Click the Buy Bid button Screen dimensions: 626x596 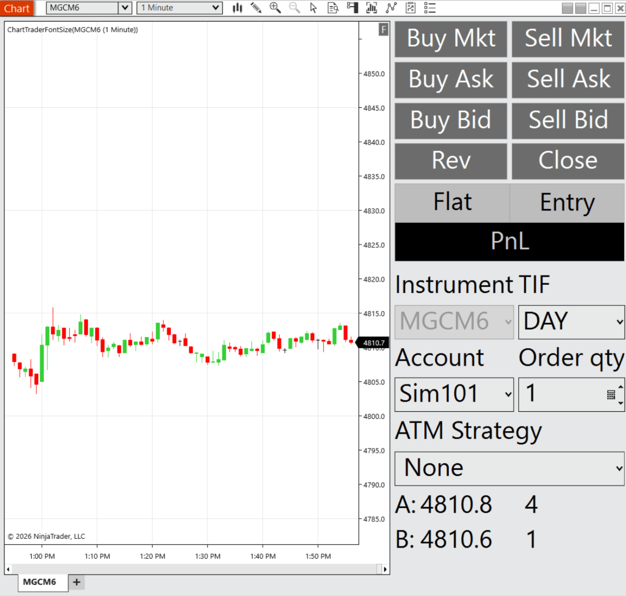click(451, 121)
